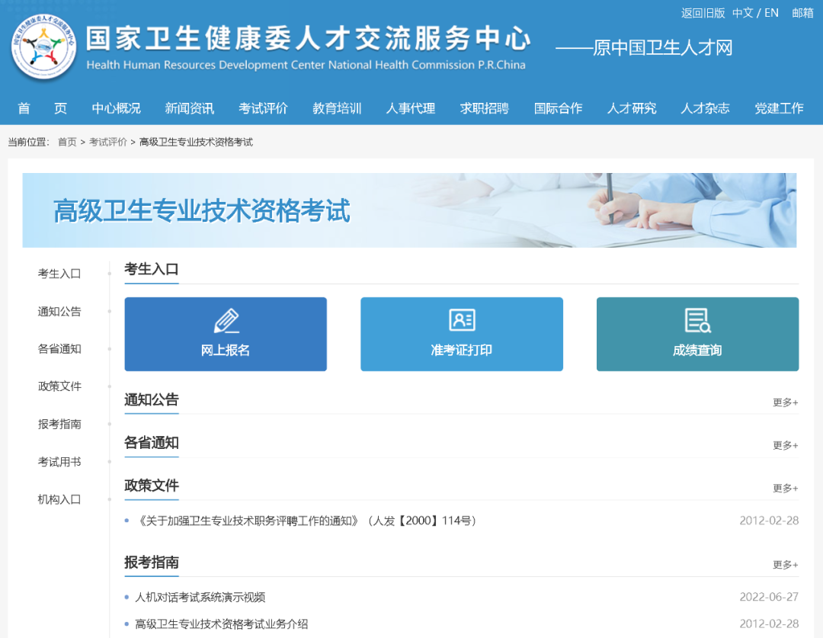Open the 网上报名 online registration panel
The width and height of the screenshot is (823, 638).
tap(226, 334)
